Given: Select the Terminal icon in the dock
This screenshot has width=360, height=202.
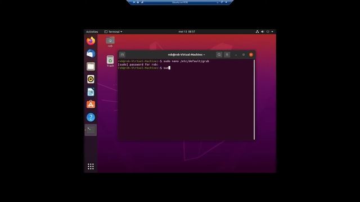Looking at the screenshot, I should [x=91, y=130].
